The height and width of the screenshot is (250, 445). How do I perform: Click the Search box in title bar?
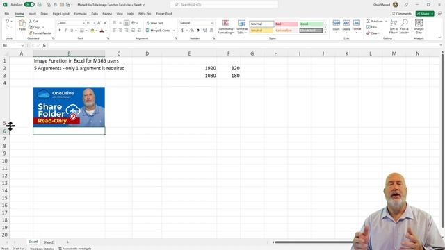224,5
